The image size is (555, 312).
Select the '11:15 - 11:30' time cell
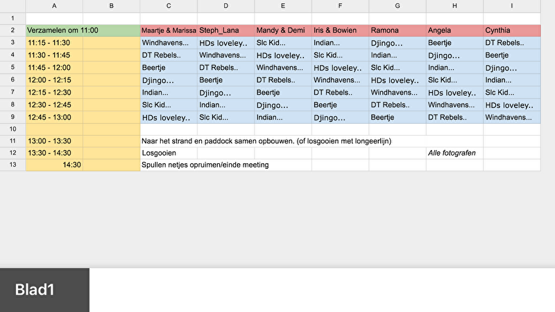[54, 43]
